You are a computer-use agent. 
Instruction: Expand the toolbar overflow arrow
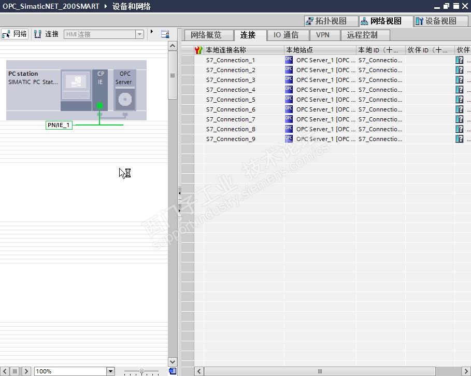[x=152, y=31]
